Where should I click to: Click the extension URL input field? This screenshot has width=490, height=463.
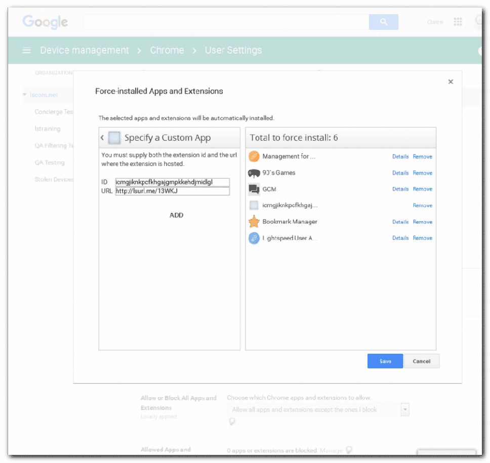point(172,191)
